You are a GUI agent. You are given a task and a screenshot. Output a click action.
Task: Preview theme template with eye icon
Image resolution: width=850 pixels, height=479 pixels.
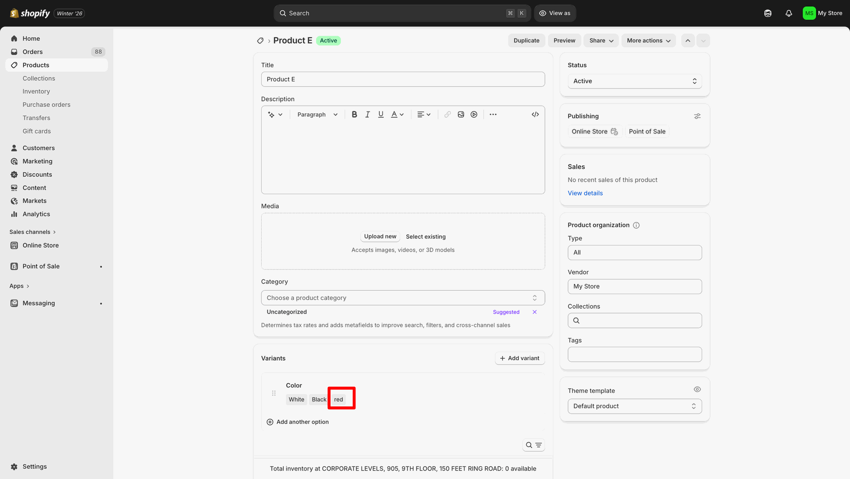(x=697, y=390)
